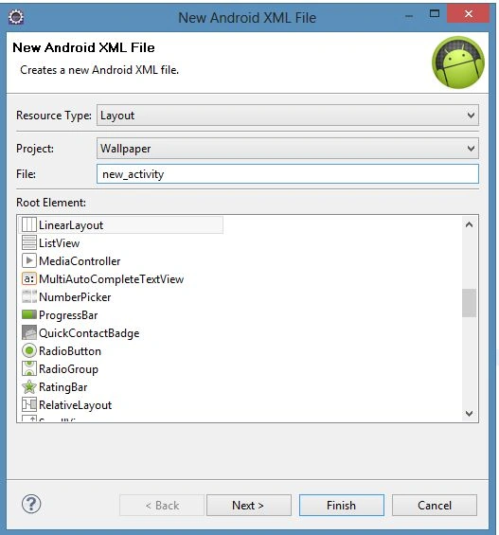Select QuickContactBadge as root element

[89, 333]
